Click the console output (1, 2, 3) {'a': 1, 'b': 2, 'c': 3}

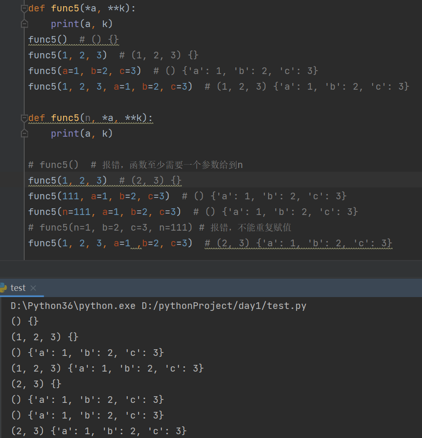(107, 368)
